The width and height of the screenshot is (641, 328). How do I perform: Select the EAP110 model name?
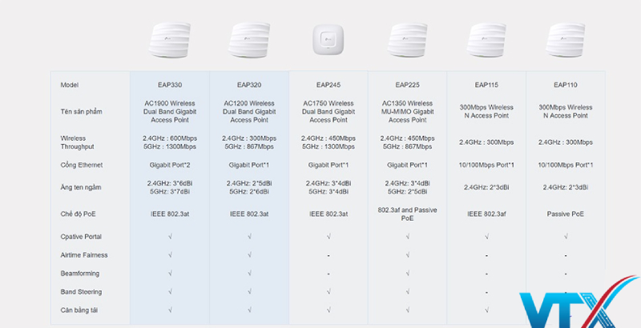566,85
